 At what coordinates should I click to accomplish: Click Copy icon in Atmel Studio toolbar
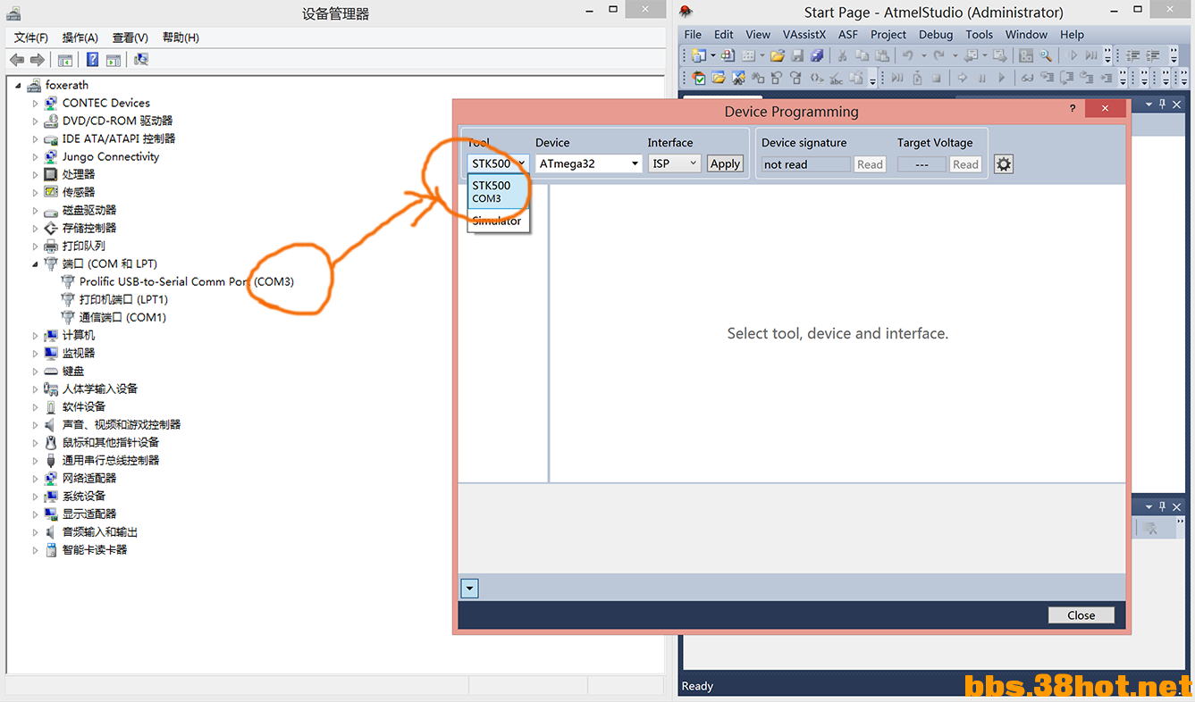[x=862, y=55]
